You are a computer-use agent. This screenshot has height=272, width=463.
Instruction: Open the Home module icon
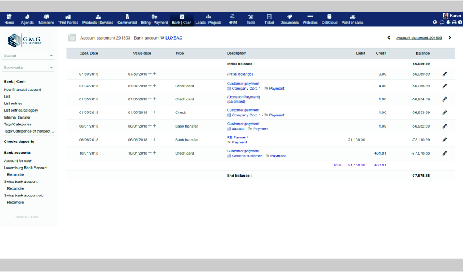(9, 20)
